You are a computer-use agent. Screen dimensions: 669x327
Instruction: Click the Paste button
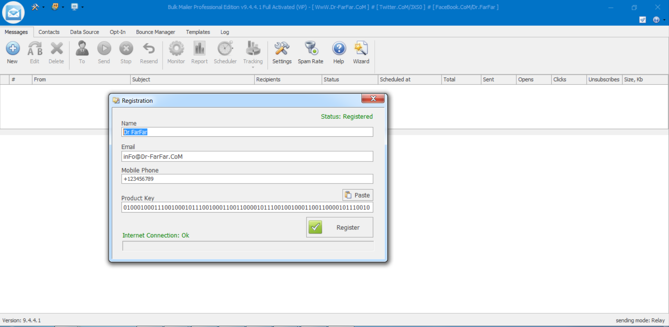tap(358, 195)
